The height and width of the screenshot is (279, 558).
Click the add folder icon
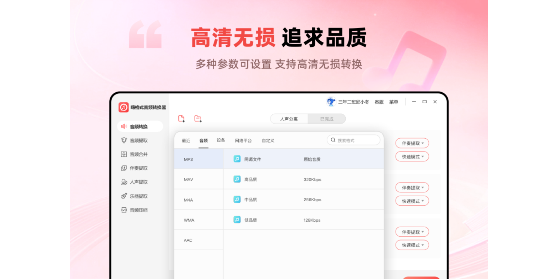coord(198,119)
